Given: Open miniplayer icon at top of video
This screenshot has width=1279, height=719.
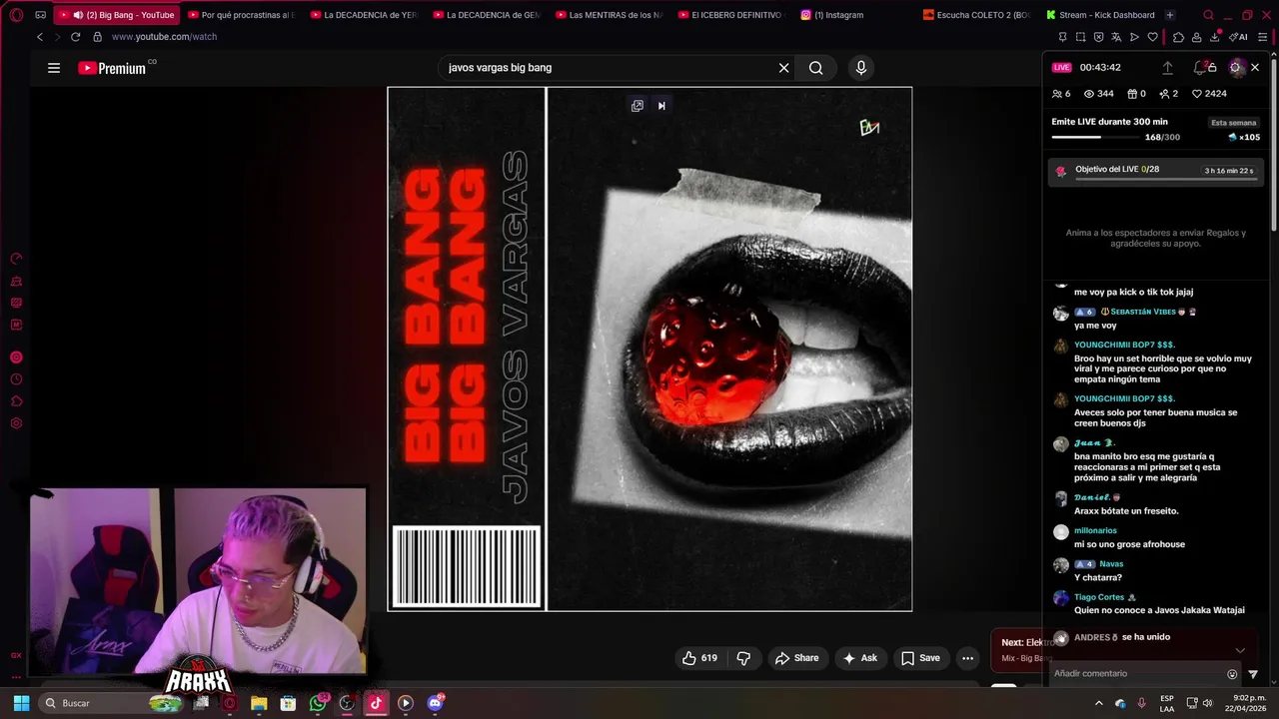Looking at the screenshot, I should (638, 106).
